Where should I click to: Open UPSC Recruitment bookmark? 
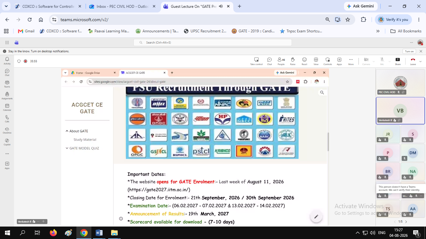pos(205,31)
